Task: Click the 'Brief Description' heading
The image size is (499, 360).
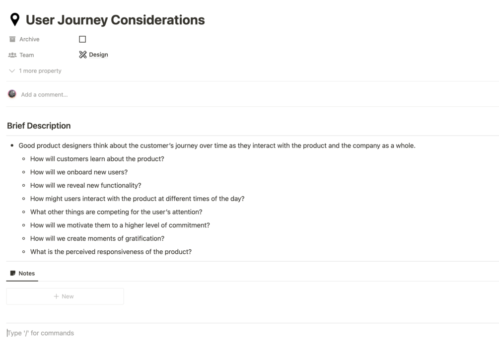Action: click(39, 126)
